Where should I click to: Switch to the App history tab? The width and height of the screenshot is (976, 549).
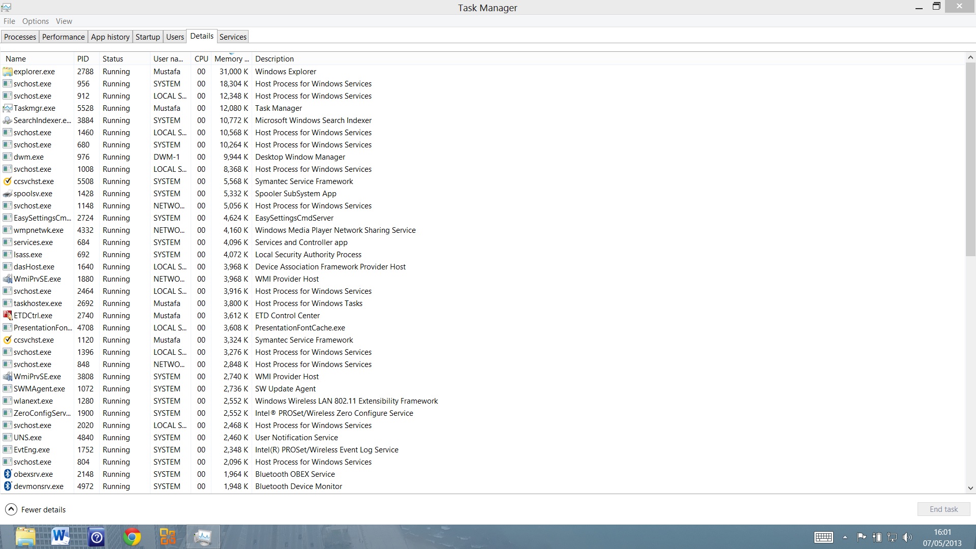[110, 37]
